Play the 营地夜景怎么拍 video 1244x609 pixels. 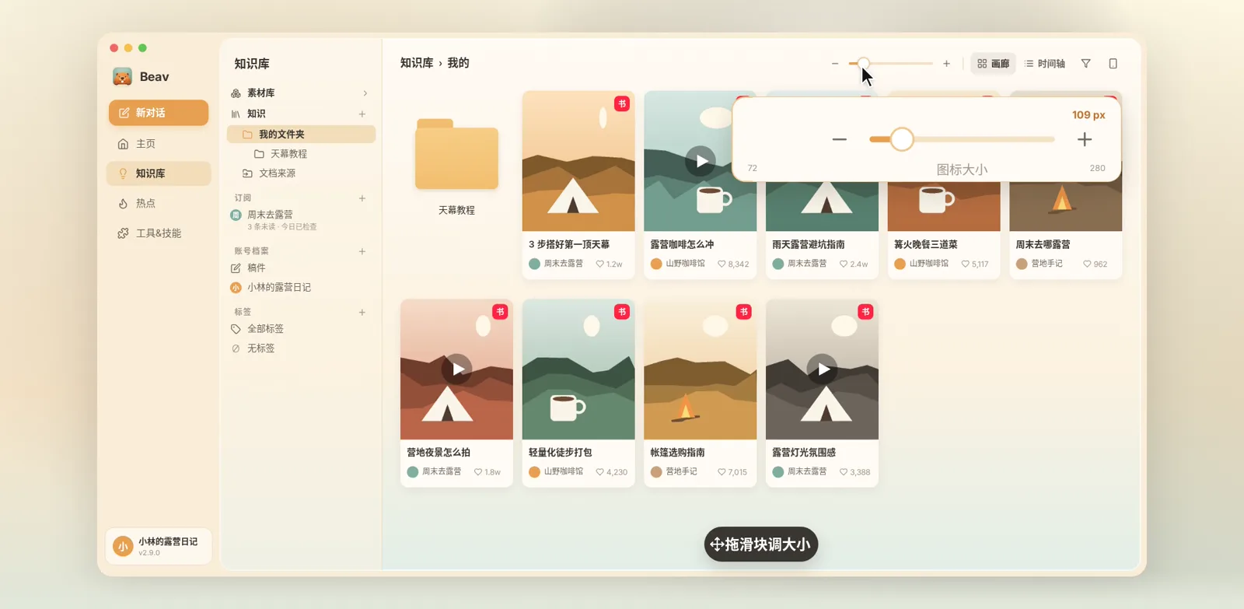coord(456,369)
